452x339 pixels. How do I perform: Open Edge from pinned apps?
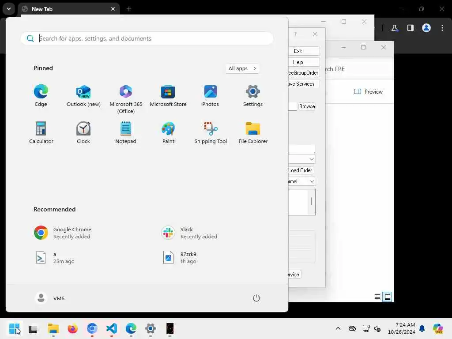click(x=41, y=96)
